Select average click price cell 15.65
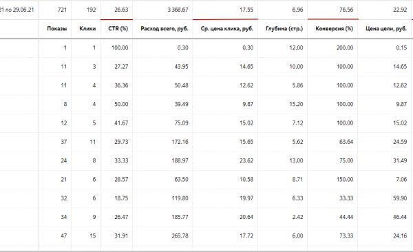The width and height of the screenshot is (413, 252). click(x=246, y=142)
